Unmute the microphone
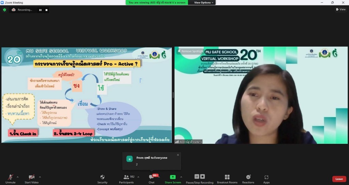The image size is (349, 185). point(10,179)
